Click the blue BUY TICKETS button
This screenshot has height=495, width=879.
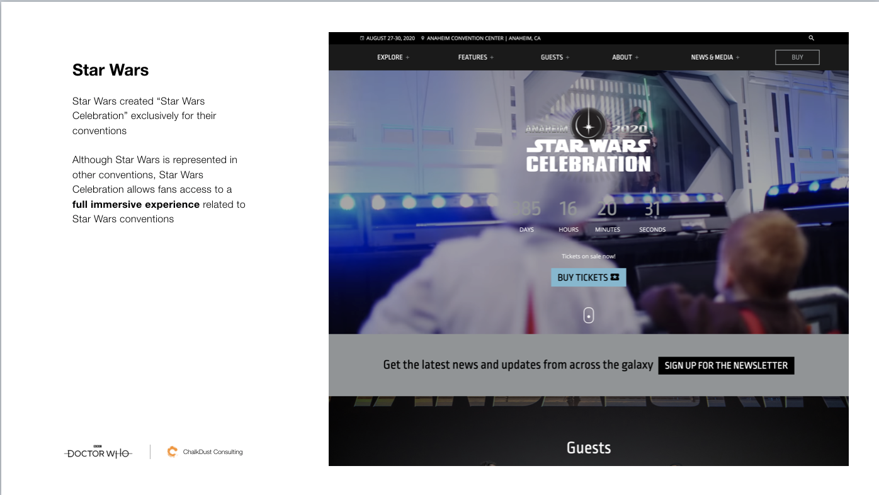coord(588,277)
